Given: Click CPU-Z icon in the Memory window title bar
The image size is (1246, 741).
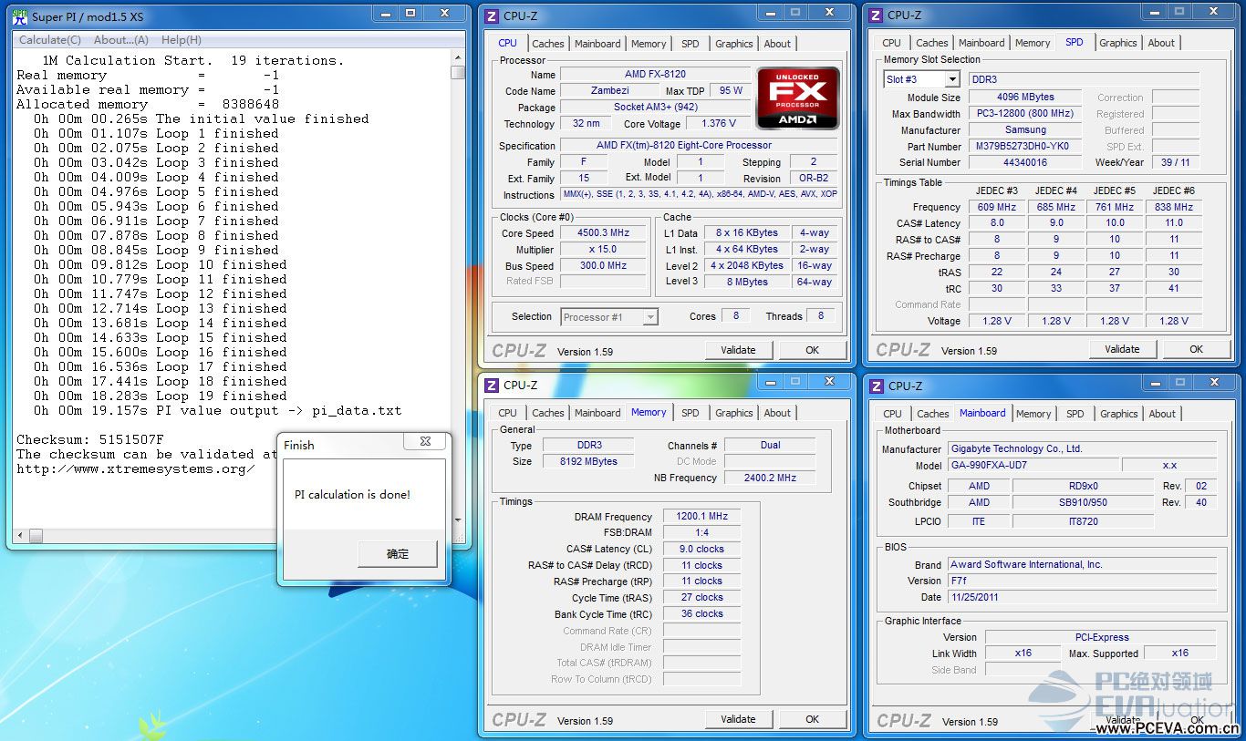Looking at the screenshot, I should [493, 386].
